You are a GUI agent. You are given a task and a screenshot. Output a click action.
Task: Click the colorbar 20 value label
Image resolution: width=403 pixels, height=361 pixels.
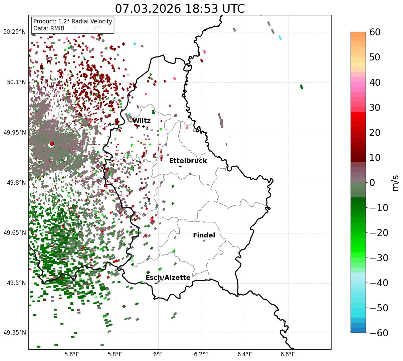(376, 133)
